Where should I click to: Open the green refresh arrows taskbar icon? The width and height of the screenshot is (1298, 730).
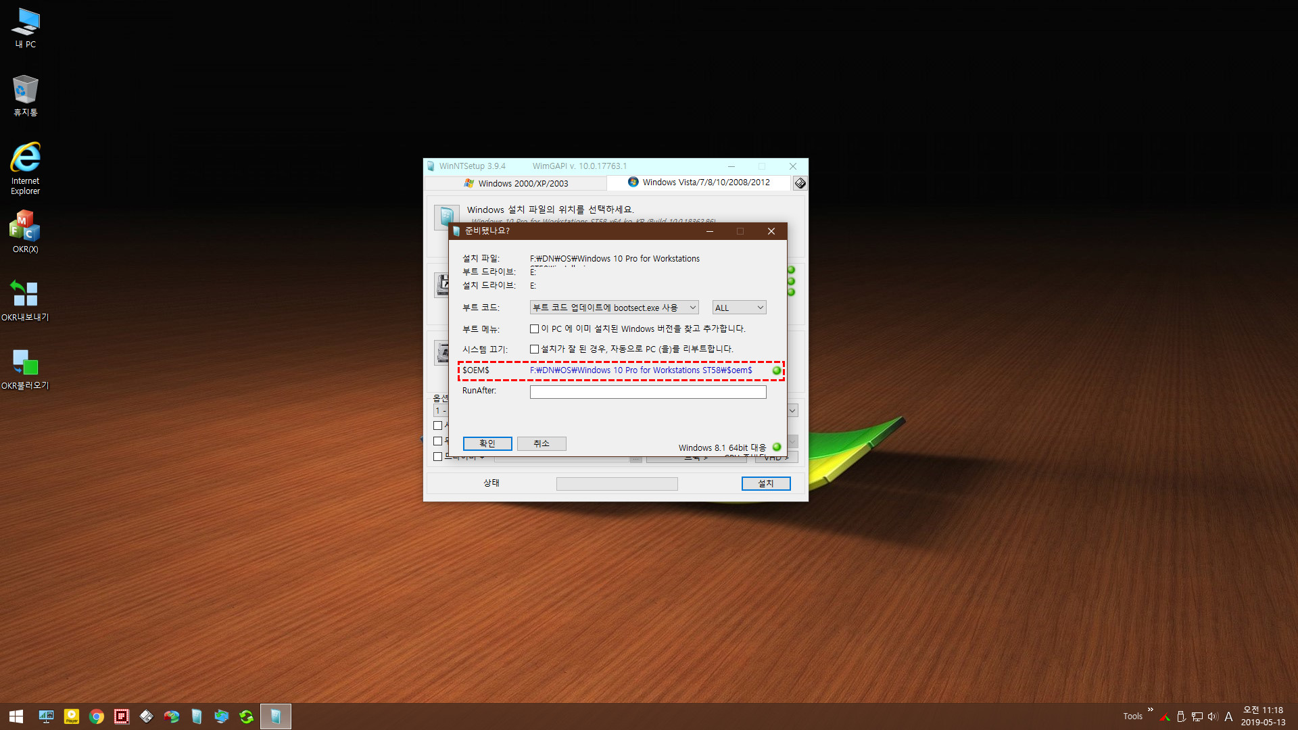[x=247, y=716]
